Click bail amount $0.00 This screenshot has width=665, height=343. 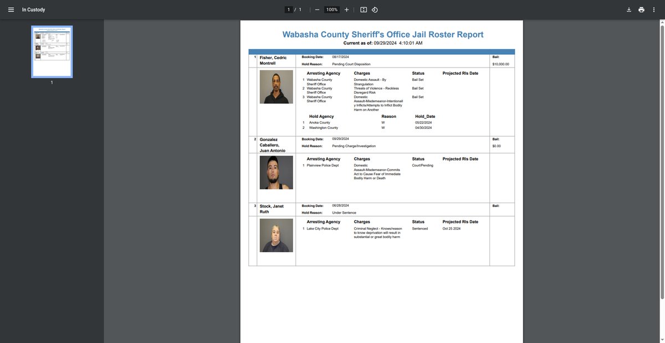[x=497, y=146]
